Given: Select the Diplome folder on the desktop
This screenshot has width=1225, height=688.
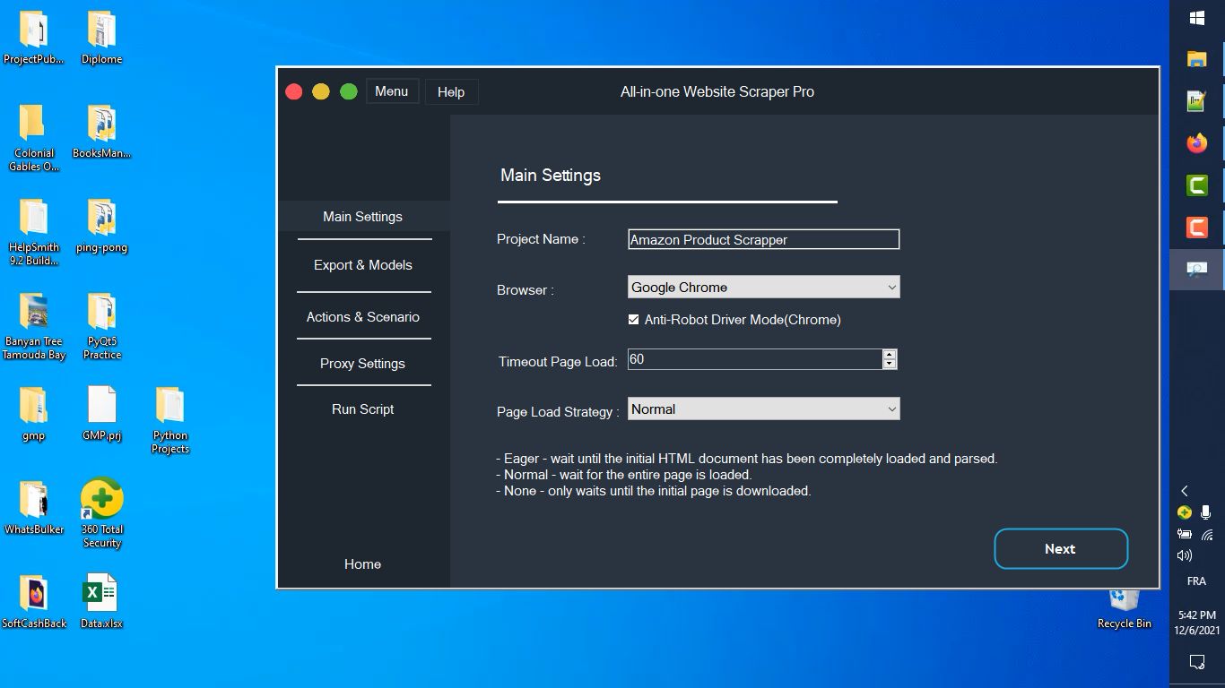Looking at the screenshot, I should click(x=101, y=39).
